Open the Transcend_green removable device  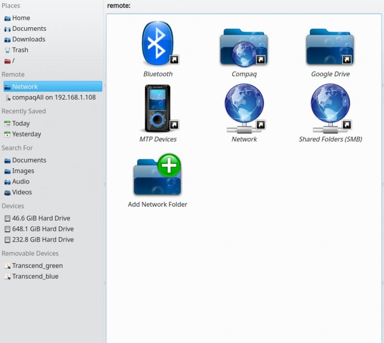[38, 266]
